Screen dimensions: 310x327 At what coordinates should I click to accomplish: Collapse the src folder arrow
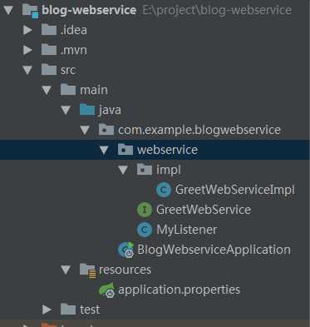pyautogui.click(x=27, y=70)
